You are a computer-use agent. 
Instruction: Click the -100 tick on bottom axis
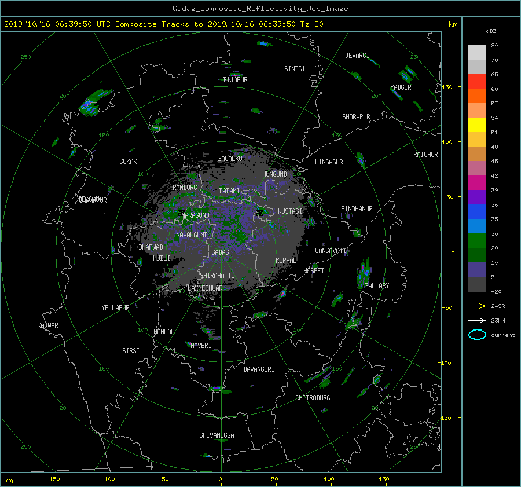pos(108,479)
